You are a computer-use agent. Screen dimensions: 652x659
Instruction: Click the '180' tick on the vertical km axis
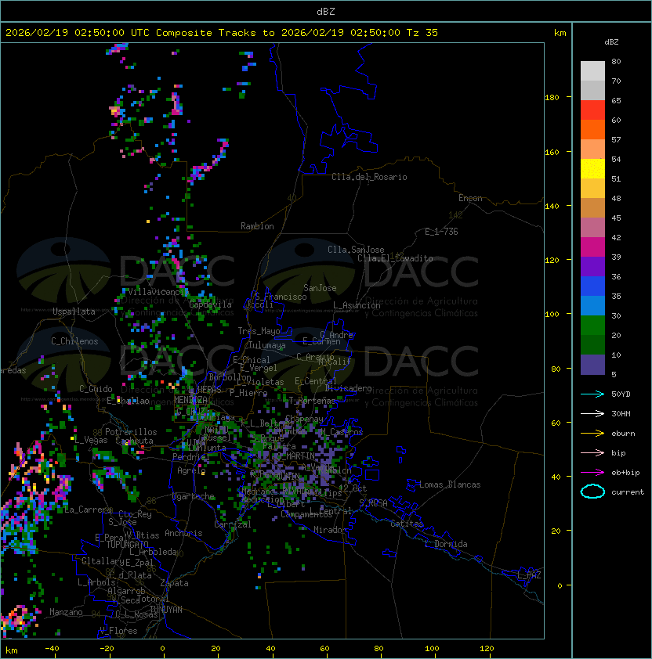point(552,98)
